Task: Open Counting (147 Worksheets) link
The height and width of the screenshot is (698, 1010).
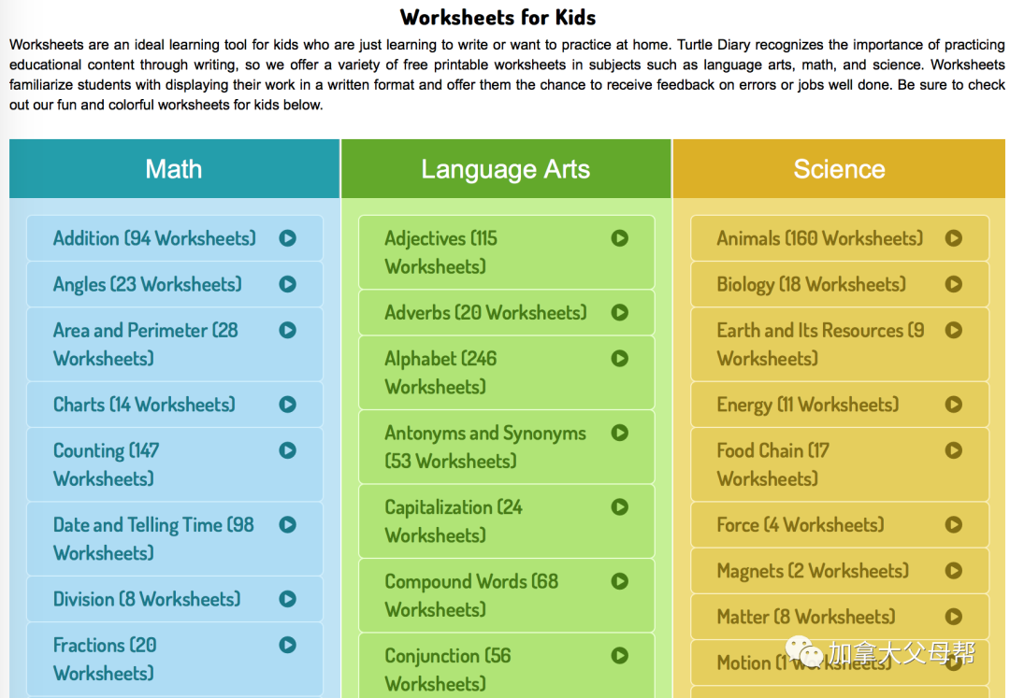Action: coord(106,464)
